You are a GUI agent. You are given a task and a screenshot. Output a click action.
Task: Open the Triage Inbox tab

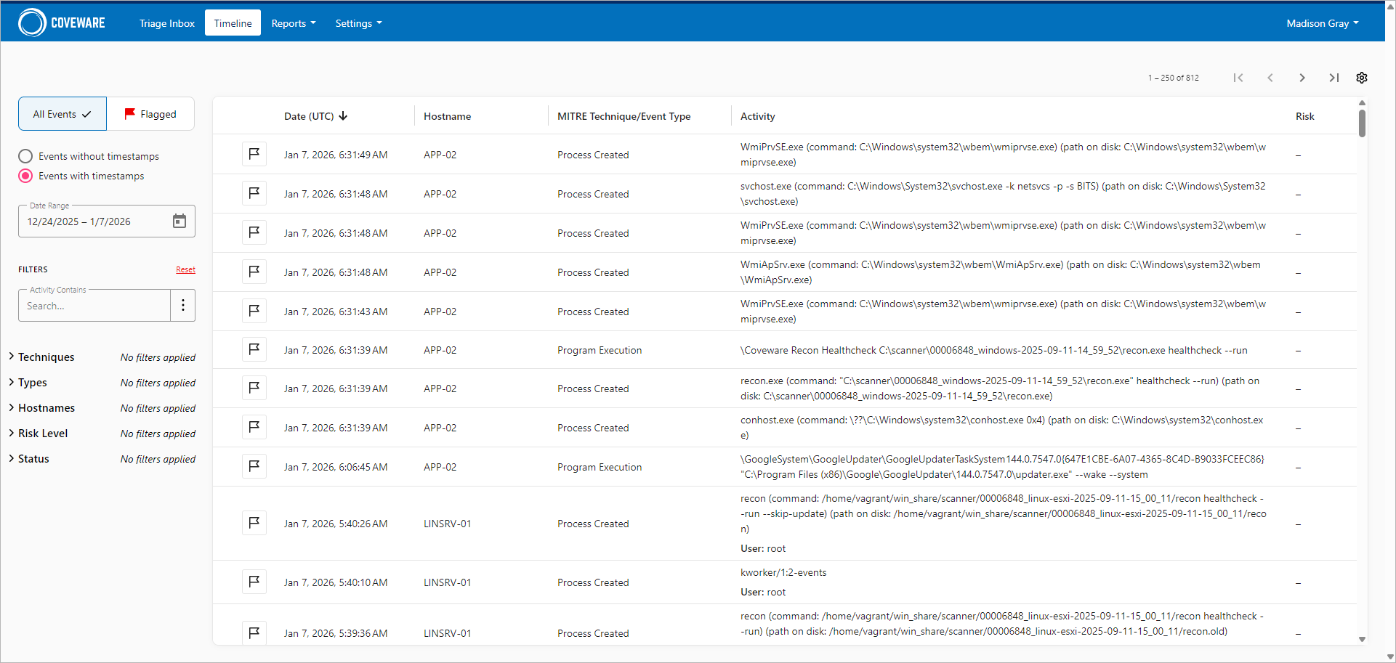pos(167,23)
